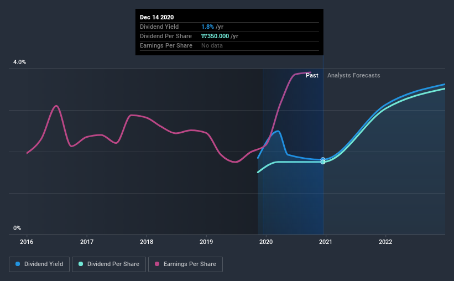The width and height of the screenshot is (454, 281).
Task: Toggle the Dividend Per Share legend button
Action: point(109,264)
